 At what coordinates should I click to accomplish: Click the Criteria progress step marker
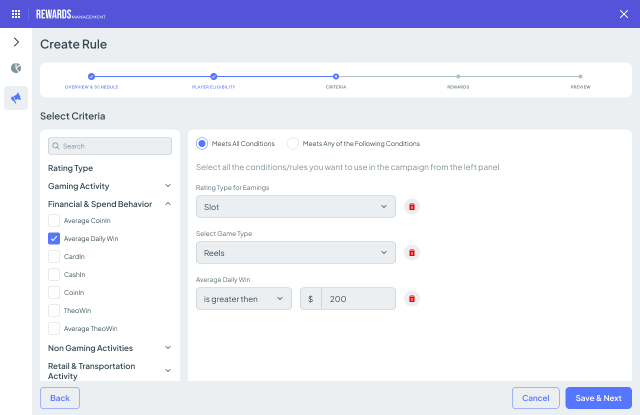[335, 76]
